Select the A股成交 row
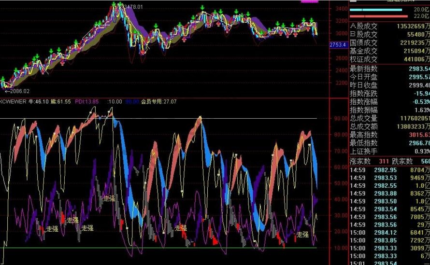 389,26
